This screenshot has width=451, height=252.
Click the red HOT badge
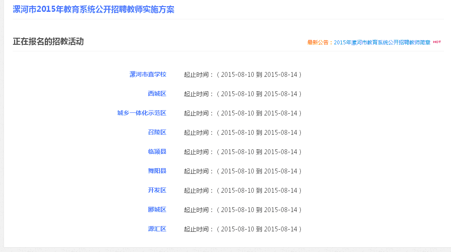click(437, 42)
